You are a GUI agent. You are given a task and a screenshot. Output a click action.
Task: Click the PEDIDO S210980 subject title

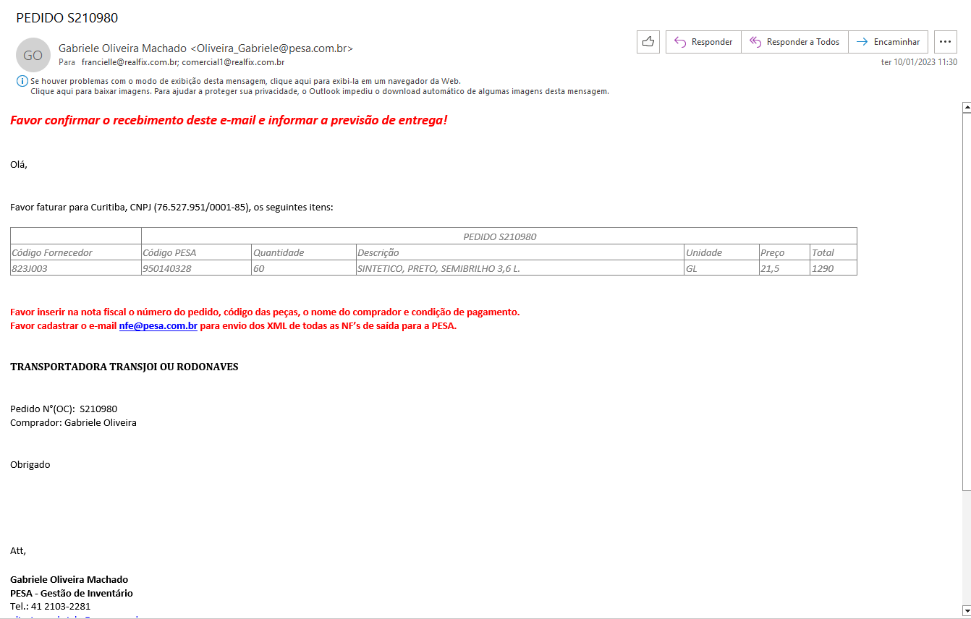coord(67,18)
